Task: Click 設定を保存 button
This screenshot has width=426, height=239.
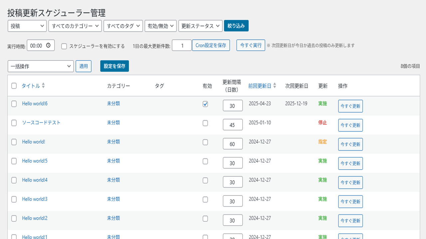Action: coord(114,66)
